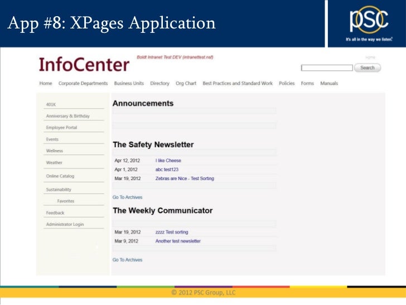
Task: Open the Forms menu item
Action: coord(307,84)
